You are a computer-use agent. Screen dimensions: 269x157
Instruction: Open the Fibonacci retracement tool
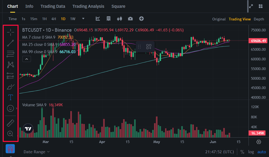(x=11, y=54)
